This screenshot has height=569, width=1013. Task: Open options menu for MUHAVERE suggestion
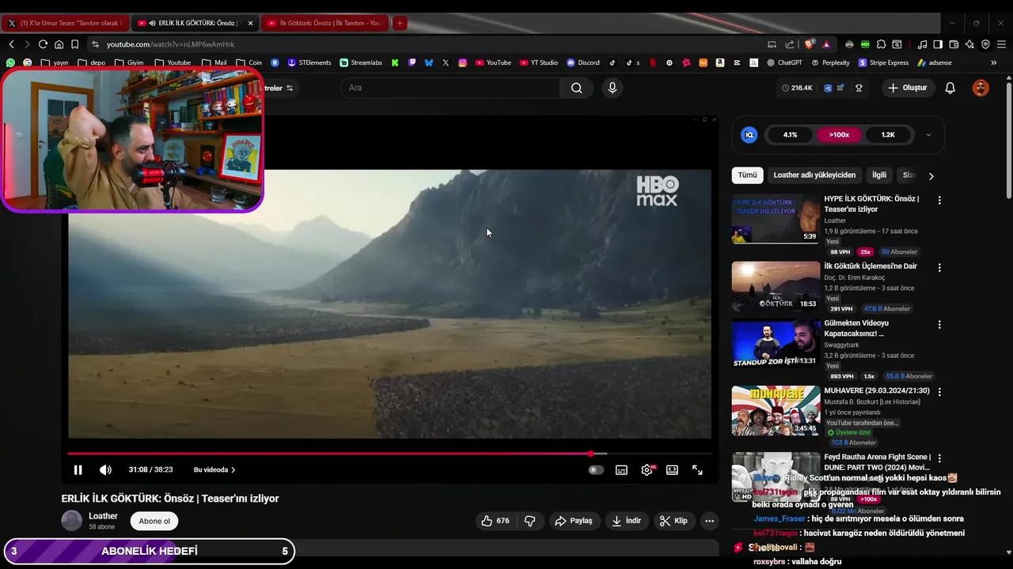pos(939,392)
